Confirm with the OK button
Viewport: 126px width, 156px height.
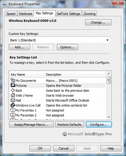point(40,148)
